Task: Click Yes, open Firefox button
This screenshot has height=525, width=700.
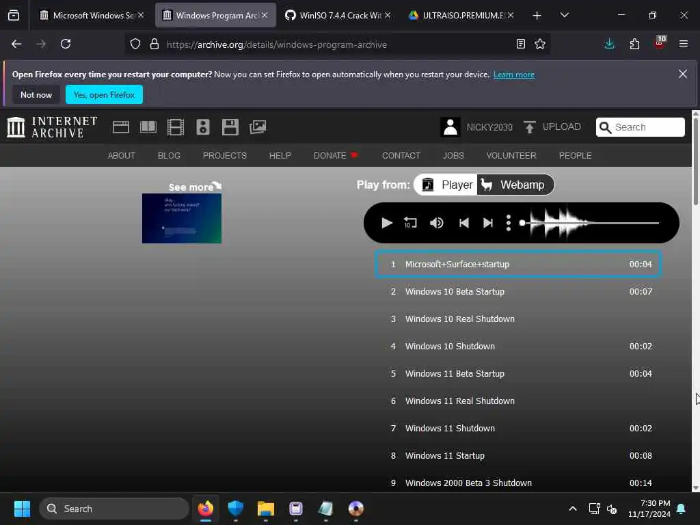Action: 104,94
